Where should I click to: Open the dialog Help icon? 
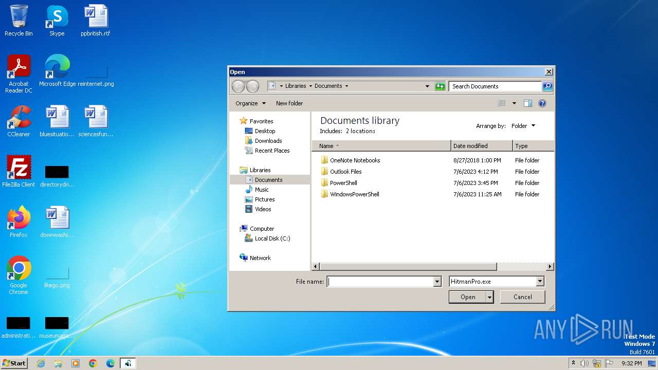542,103
